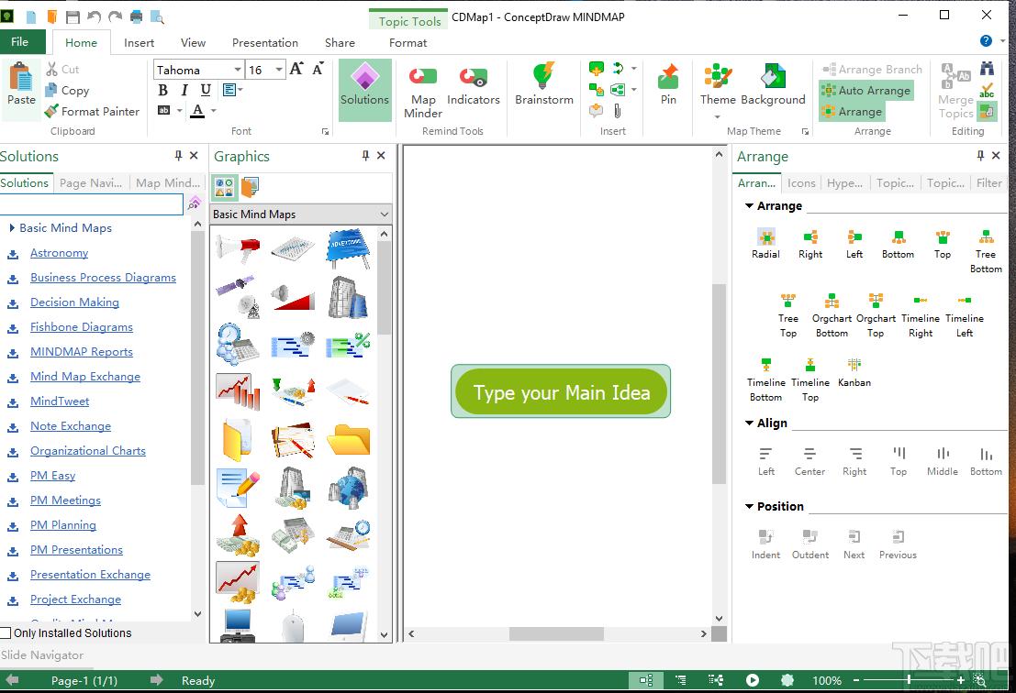This screenshot has width=1016, height=693.
Task: Open the Fishbone Diagrams link
Action: (x=82, y=327)
